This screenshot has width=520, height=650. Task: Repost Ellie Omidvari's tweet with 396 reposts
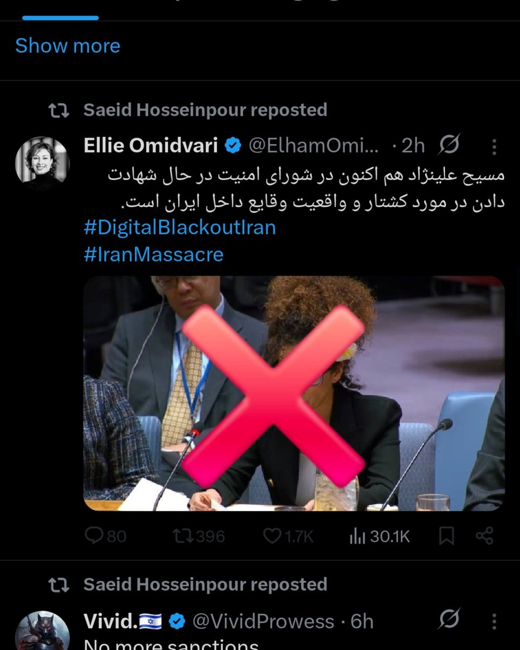click(x=198, y=536)
